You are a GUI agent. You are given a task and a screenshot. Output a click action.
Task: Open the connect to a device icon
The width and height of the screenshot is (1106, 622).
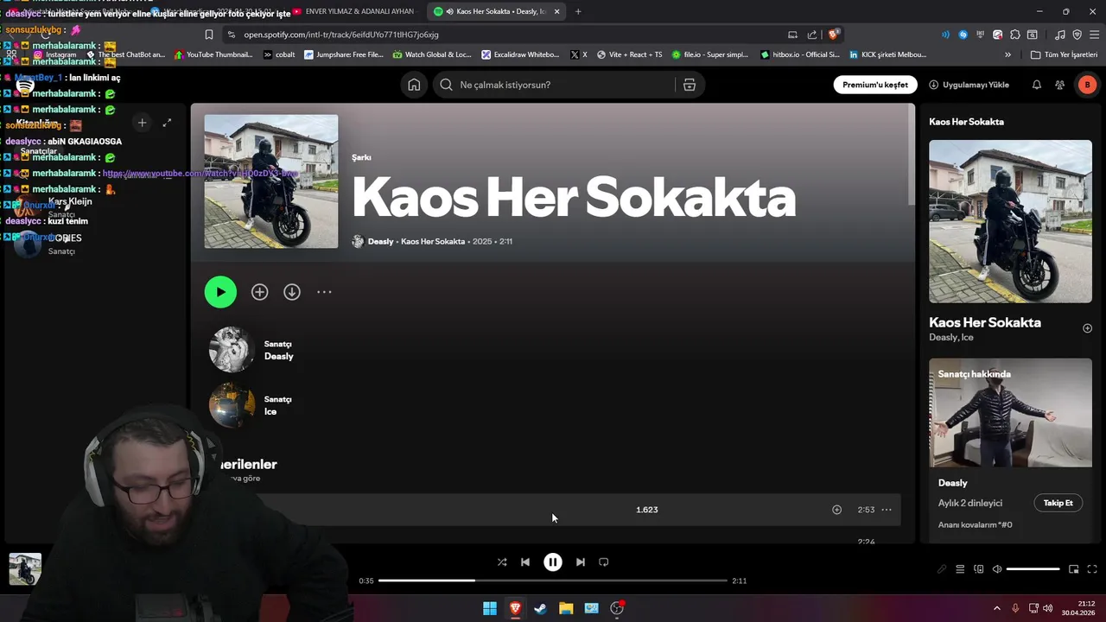point(979,569)
